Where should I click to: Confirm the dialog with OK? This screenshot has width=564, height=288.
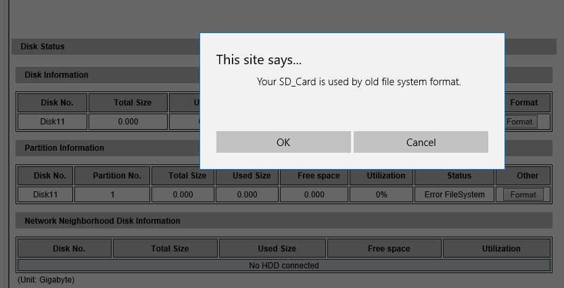click(x=283, y=142)
